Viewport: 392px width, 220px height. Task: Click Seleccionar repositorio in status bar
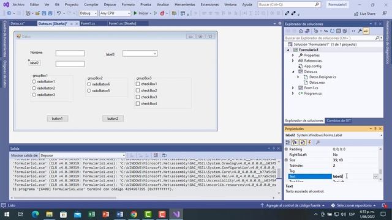pyautogui.click(x=354, y=205)
